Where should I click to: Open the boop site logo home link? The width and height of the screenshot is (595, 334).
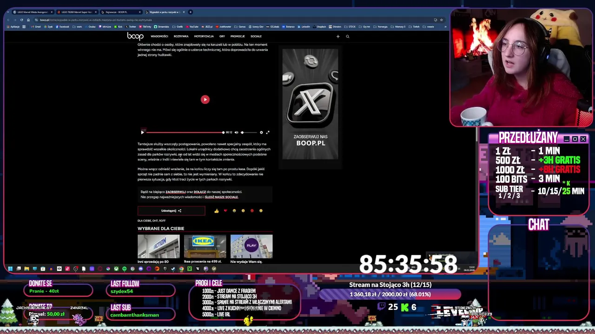coord(135,36)
